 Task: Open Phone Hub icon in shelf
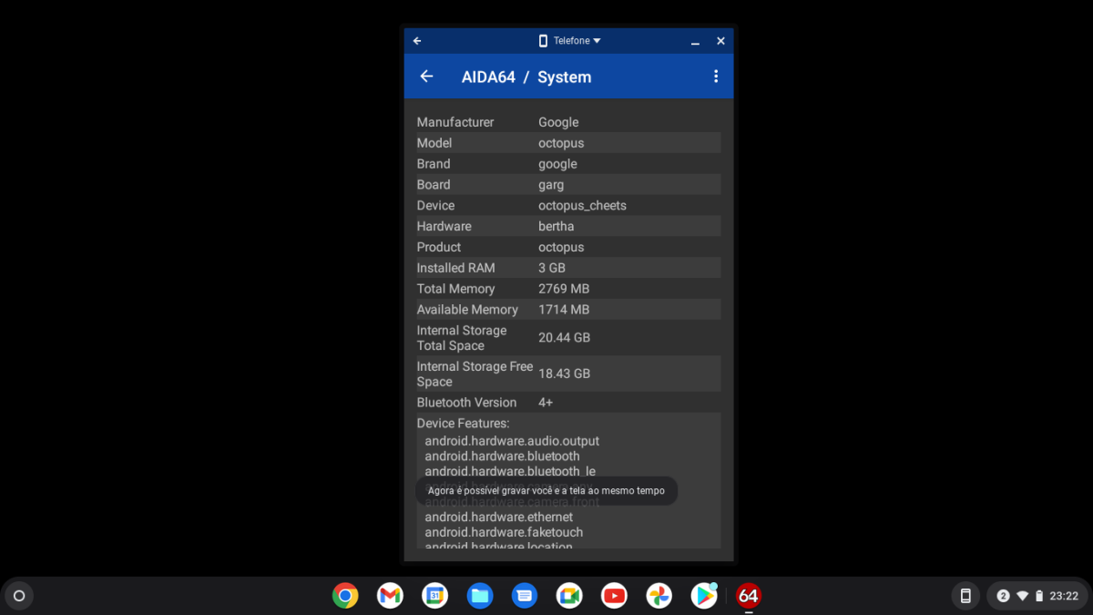965,596
